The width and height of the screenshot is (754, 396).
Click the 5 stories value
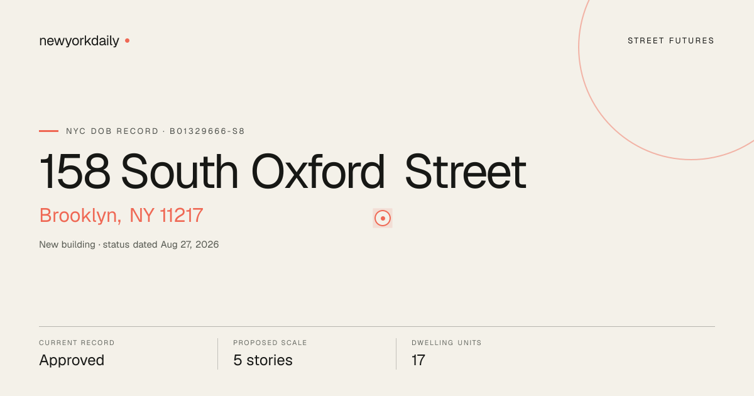pos(263,360)
